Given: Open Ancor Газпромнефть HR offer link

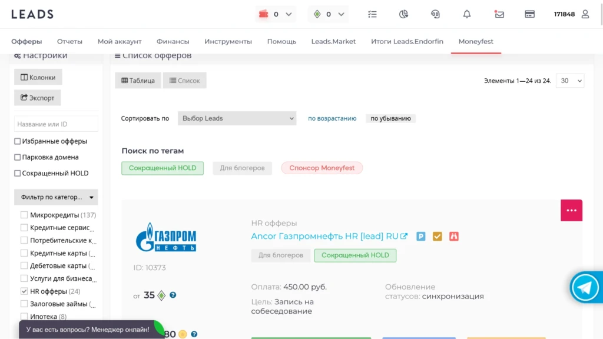Looking at the screenshot, I should [x=324, y=237].
